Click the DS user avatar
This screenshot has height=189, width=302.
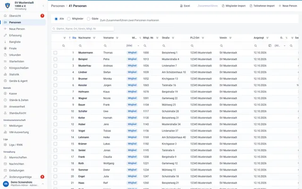pyautogui.click(x=6, y=184)
